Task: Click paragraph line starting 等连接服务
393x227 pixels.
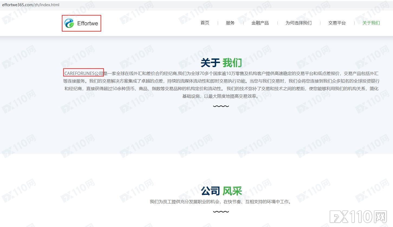Action: pyautogui.click(x=221, y=81)
